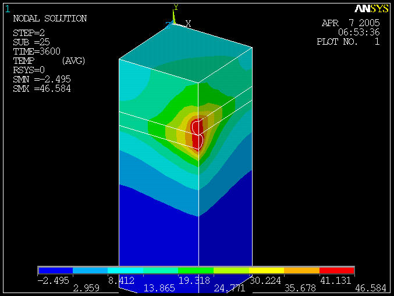Click the PLOT NO. 1 label
Viewport: 394px width, 296px height.
tap(348, 41)
